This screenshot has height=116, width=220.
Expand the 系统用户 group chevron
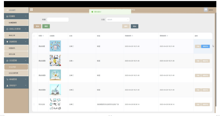pos(26,86)
